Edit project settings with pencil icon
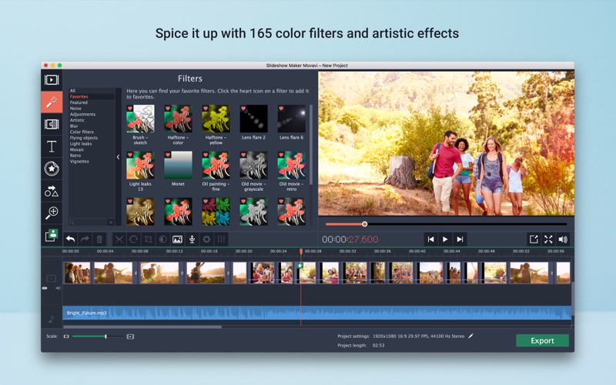This screenshot has height=385, width=616. coord(471,336)
